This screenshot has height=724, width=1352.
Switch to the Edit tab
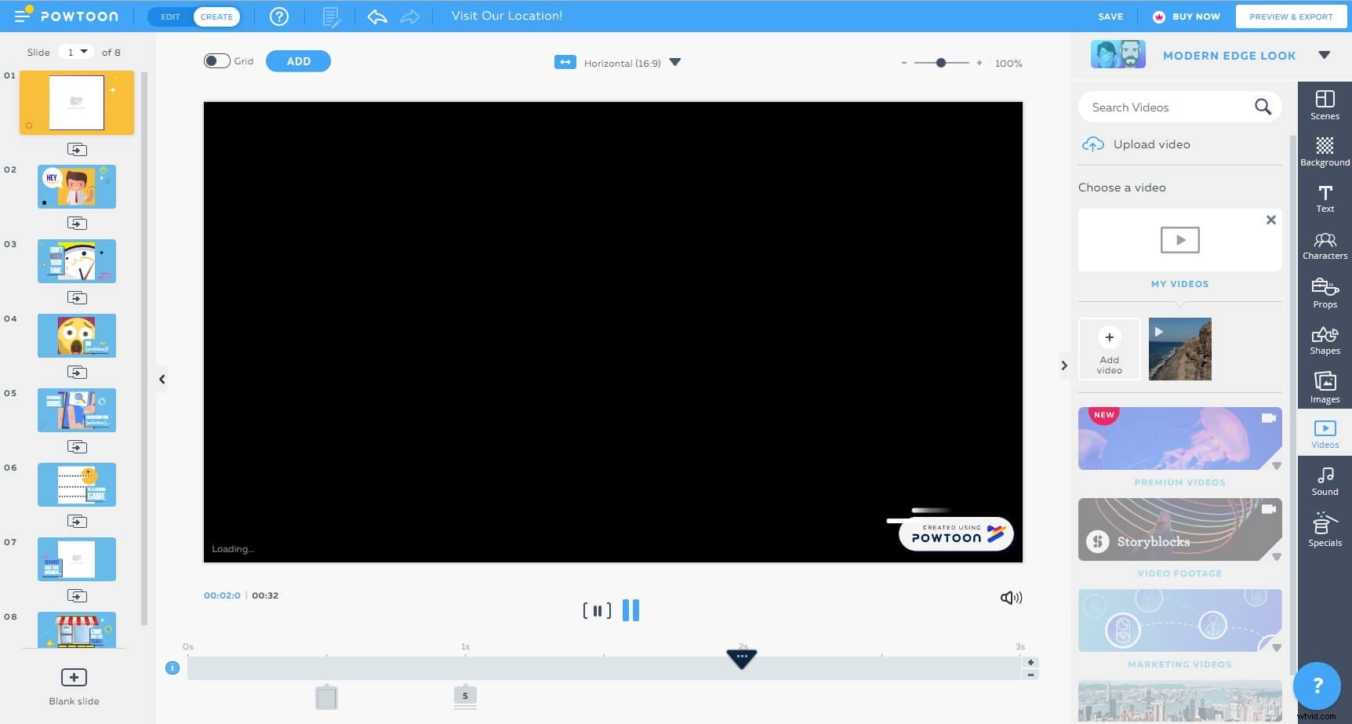point(169,16)
